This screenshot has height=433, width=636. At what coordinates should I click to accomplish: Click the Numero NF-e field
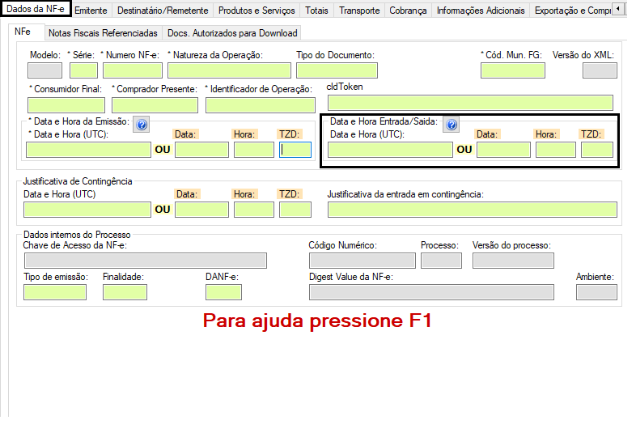(133, 70)
